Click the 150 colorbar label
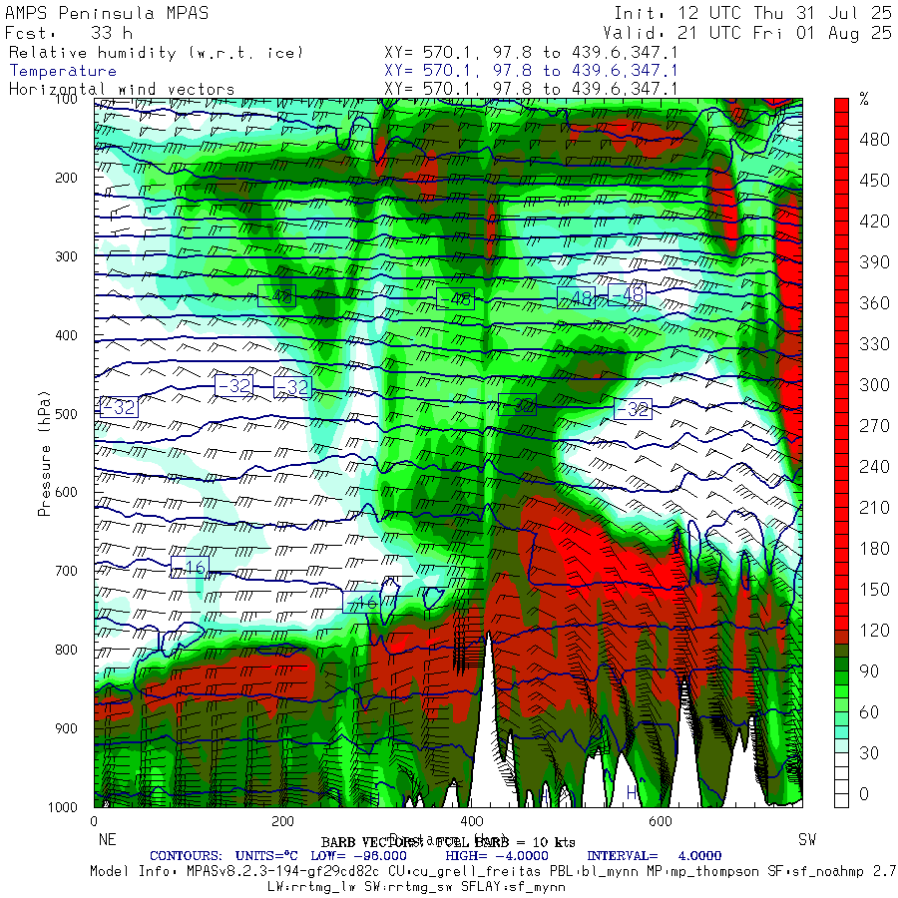This screenshot has width=898, height=898. pyautogui.click(x=874, y=590)
